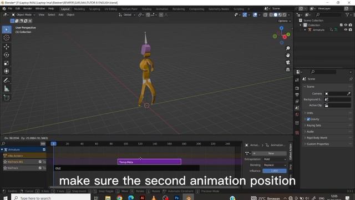The height and width of the screenshot is (200, 355).
Task: Select the Annotate tool
Action: click(6, 80)
